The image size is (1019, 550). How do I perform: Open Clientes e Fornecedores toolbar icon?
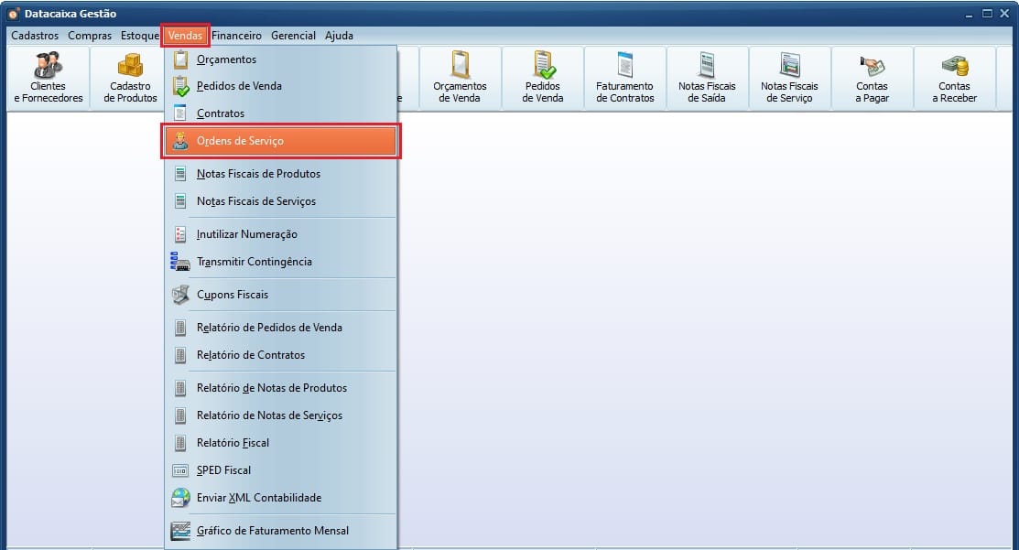pyautogui.click(x=48, y=77)
